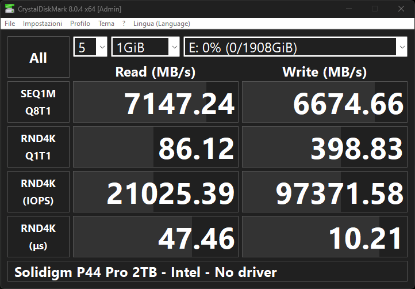Open the ? help menu
Screen dimensions: 415x289
click(x=124, y=24)
